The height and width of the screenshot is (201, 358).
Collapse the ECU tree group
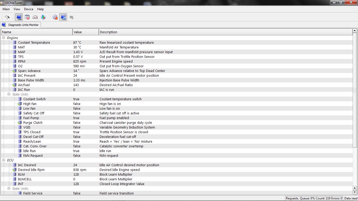[x=4, y=160]
